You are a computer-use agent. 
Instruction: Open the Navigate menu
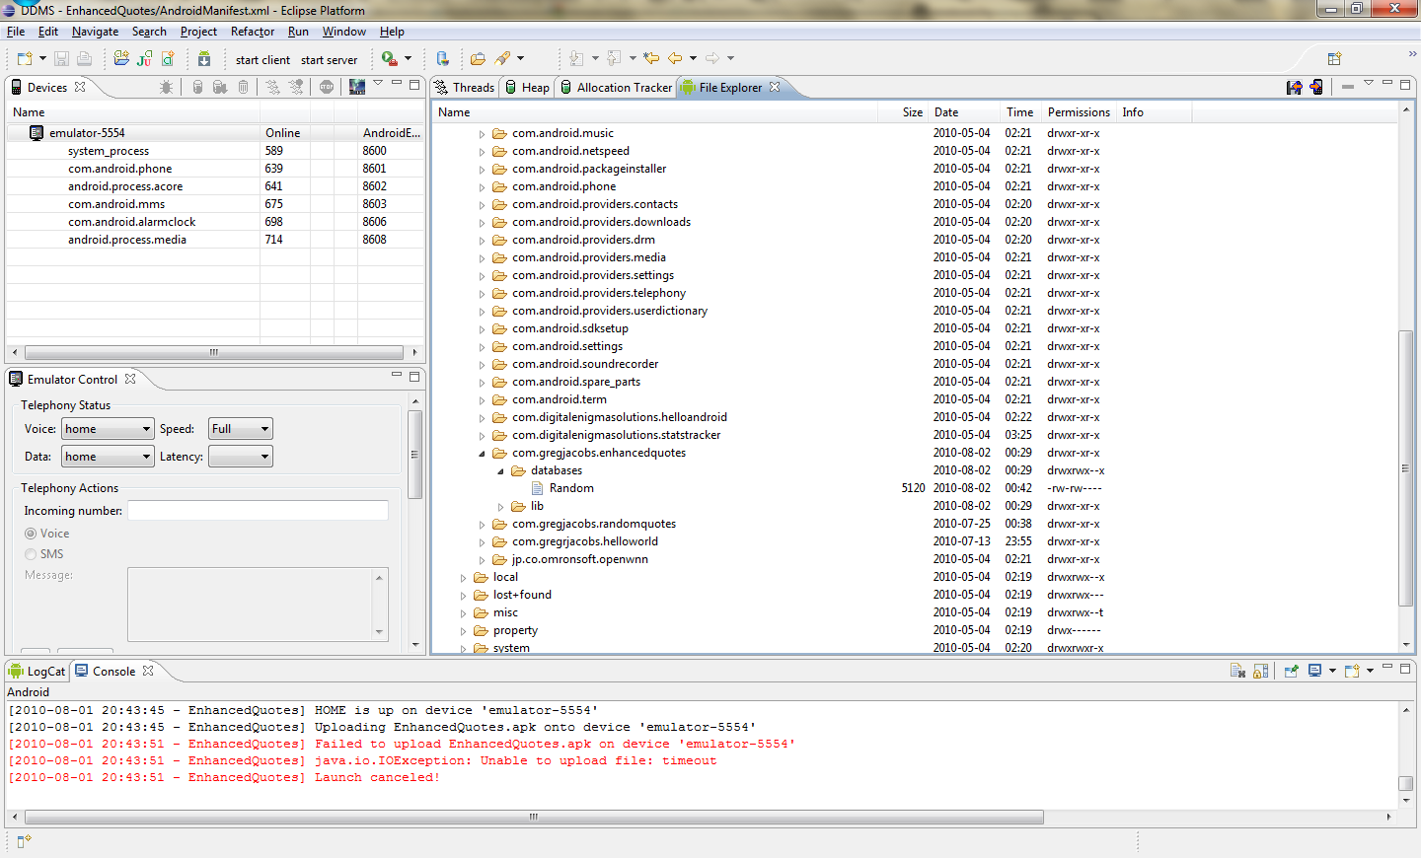coord(95,32)
